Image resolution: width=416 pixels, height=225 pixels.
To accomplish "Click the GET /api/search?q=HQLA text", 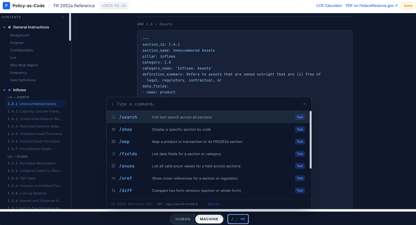I will coord(177,204).
